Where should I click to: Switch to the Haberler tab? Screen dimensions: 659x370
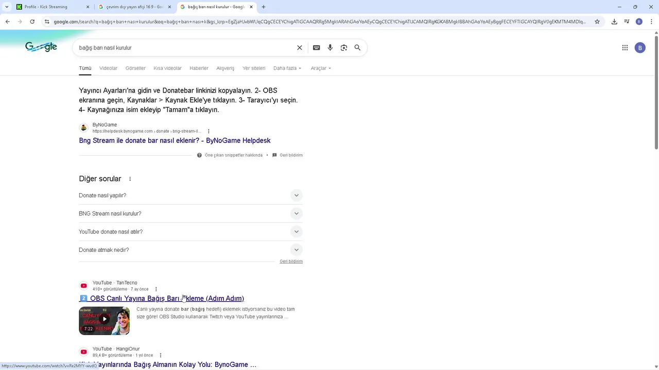tap(199, 68)
